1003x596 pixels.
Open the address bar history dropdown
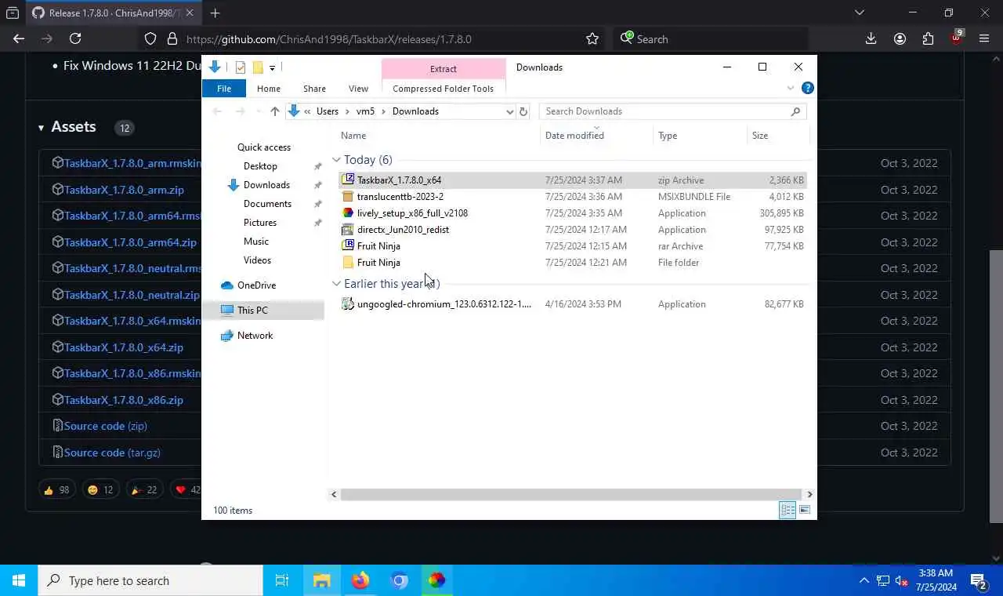pyautogui.click(x=509, y=111)
